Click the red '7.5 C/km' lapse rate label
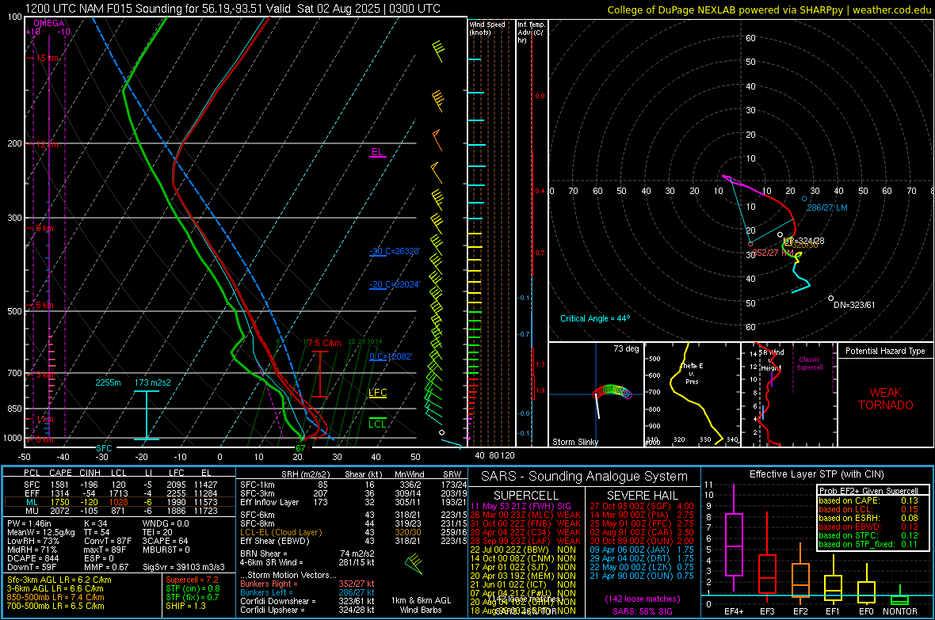Screen dimensions: 935x620 (x=324, y=343)
